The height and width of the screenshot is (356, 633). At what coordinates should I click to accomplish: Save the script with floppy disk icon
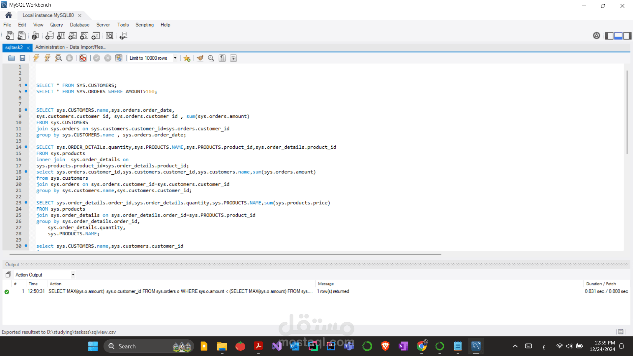point(22,58)
